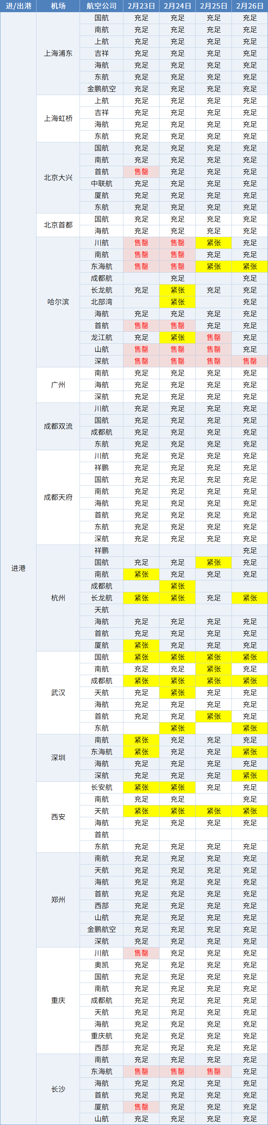Click 紧张 for 深圳 南航 on 2月23日
This screenshot has width=268, height=1125.
(x=141, y=740)
